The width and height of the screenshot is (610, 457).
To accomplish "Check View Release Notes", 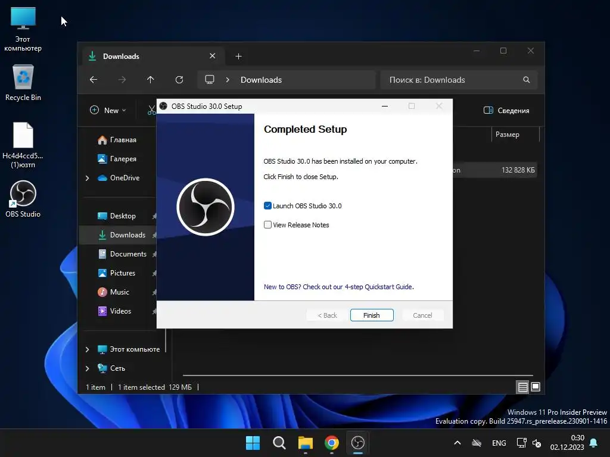I will (267, 224).
